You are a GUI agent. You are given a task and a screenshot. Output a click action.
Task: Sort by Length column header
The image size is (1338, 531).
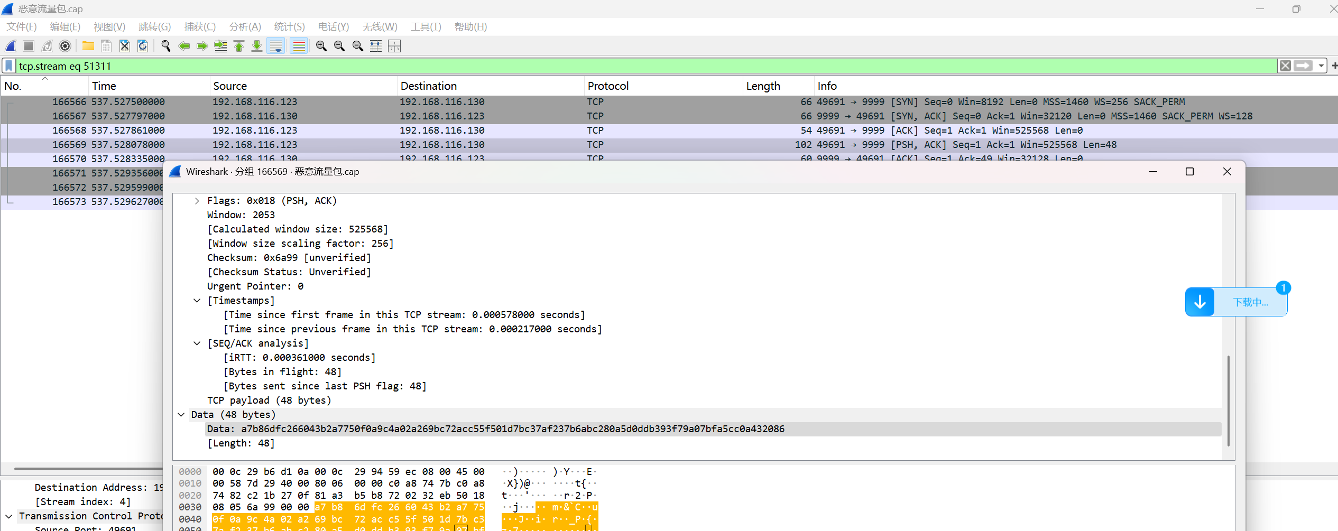click(779, 86)
